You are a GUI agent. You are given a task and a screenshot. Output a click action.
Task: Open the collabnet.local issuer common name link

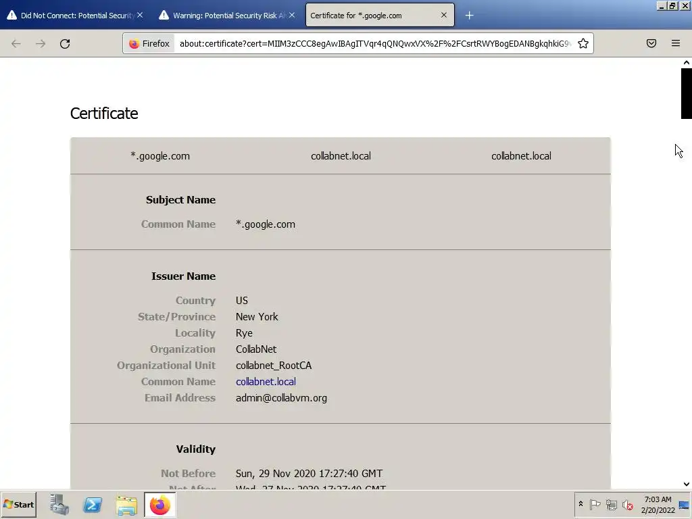[x=266, y=382]
